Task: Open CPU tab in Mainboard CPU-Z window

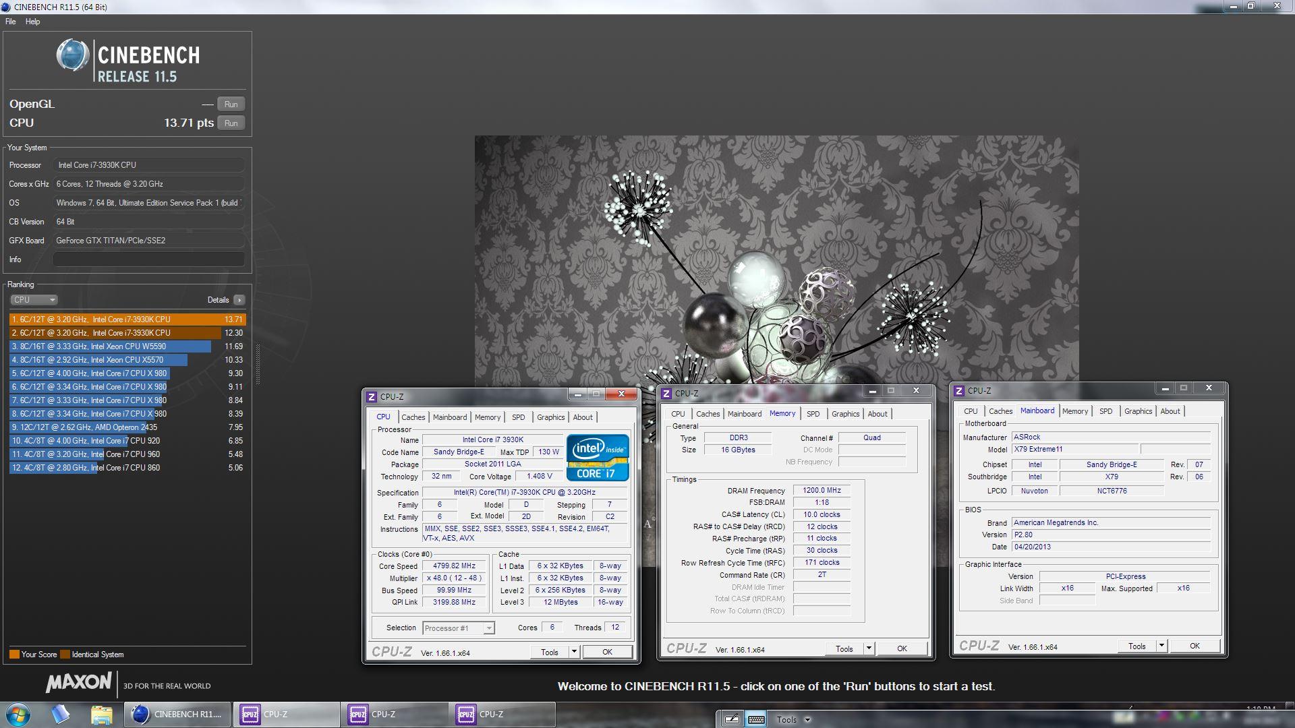Action: click(x=971, y=411)
